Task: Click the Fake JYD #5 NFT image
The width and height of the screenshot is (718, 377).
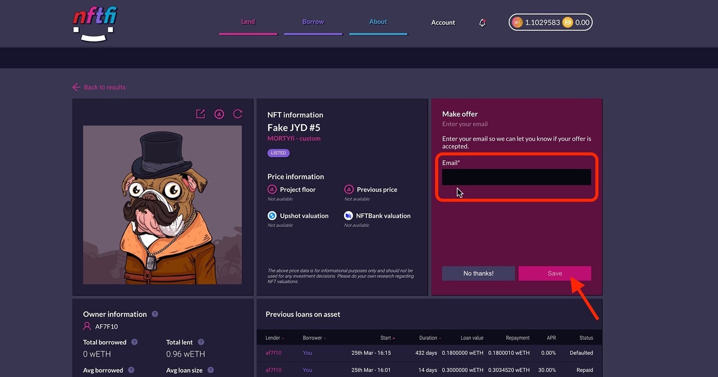Action: click(162, 205)
